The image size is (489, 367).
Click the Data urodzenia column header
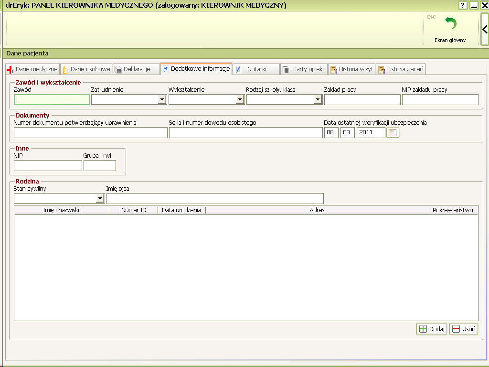181,210
